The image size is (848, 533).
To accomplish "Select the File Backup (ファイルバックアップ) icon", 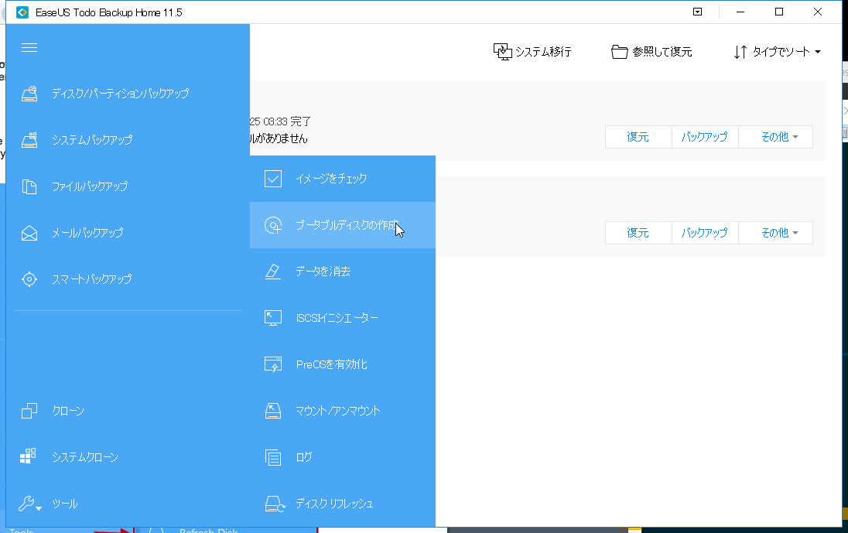I will [x=29, y=186].
